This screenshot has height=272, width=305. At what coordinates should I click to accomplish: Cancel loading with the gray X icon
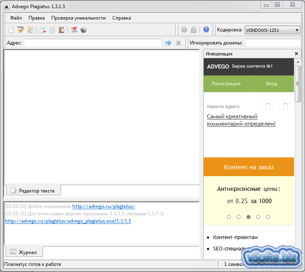[179, 43]
